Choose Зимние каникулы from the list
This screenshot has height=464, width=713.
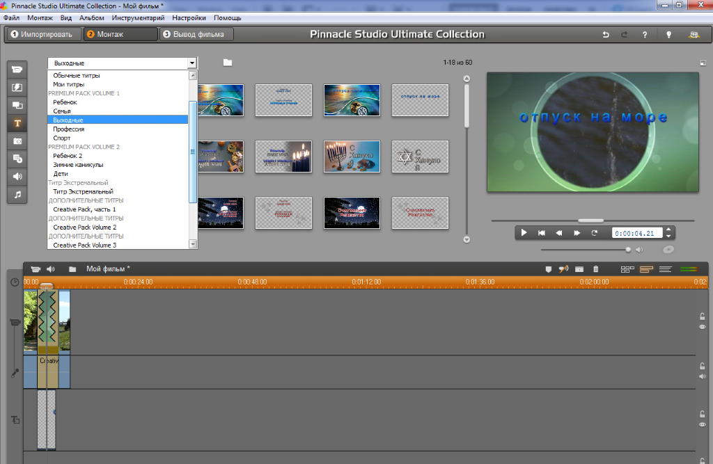(78, 164)
